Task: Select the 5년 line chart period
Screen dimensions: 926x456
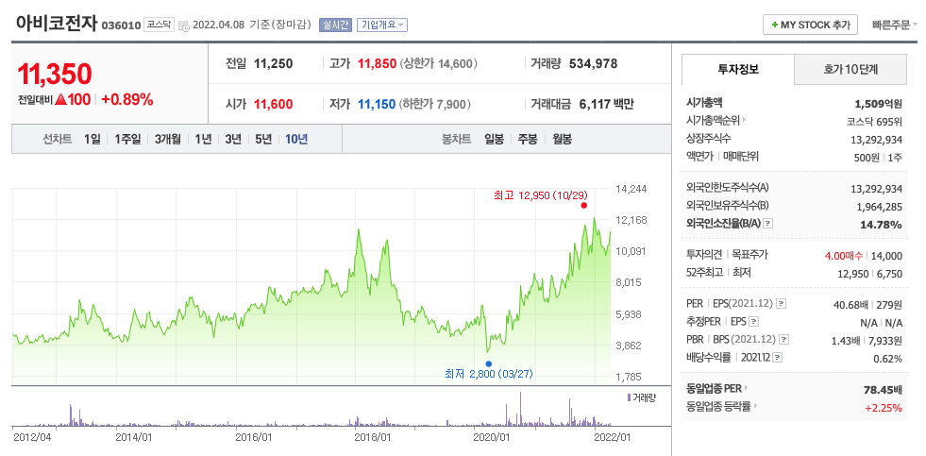Action: point(263,140)
